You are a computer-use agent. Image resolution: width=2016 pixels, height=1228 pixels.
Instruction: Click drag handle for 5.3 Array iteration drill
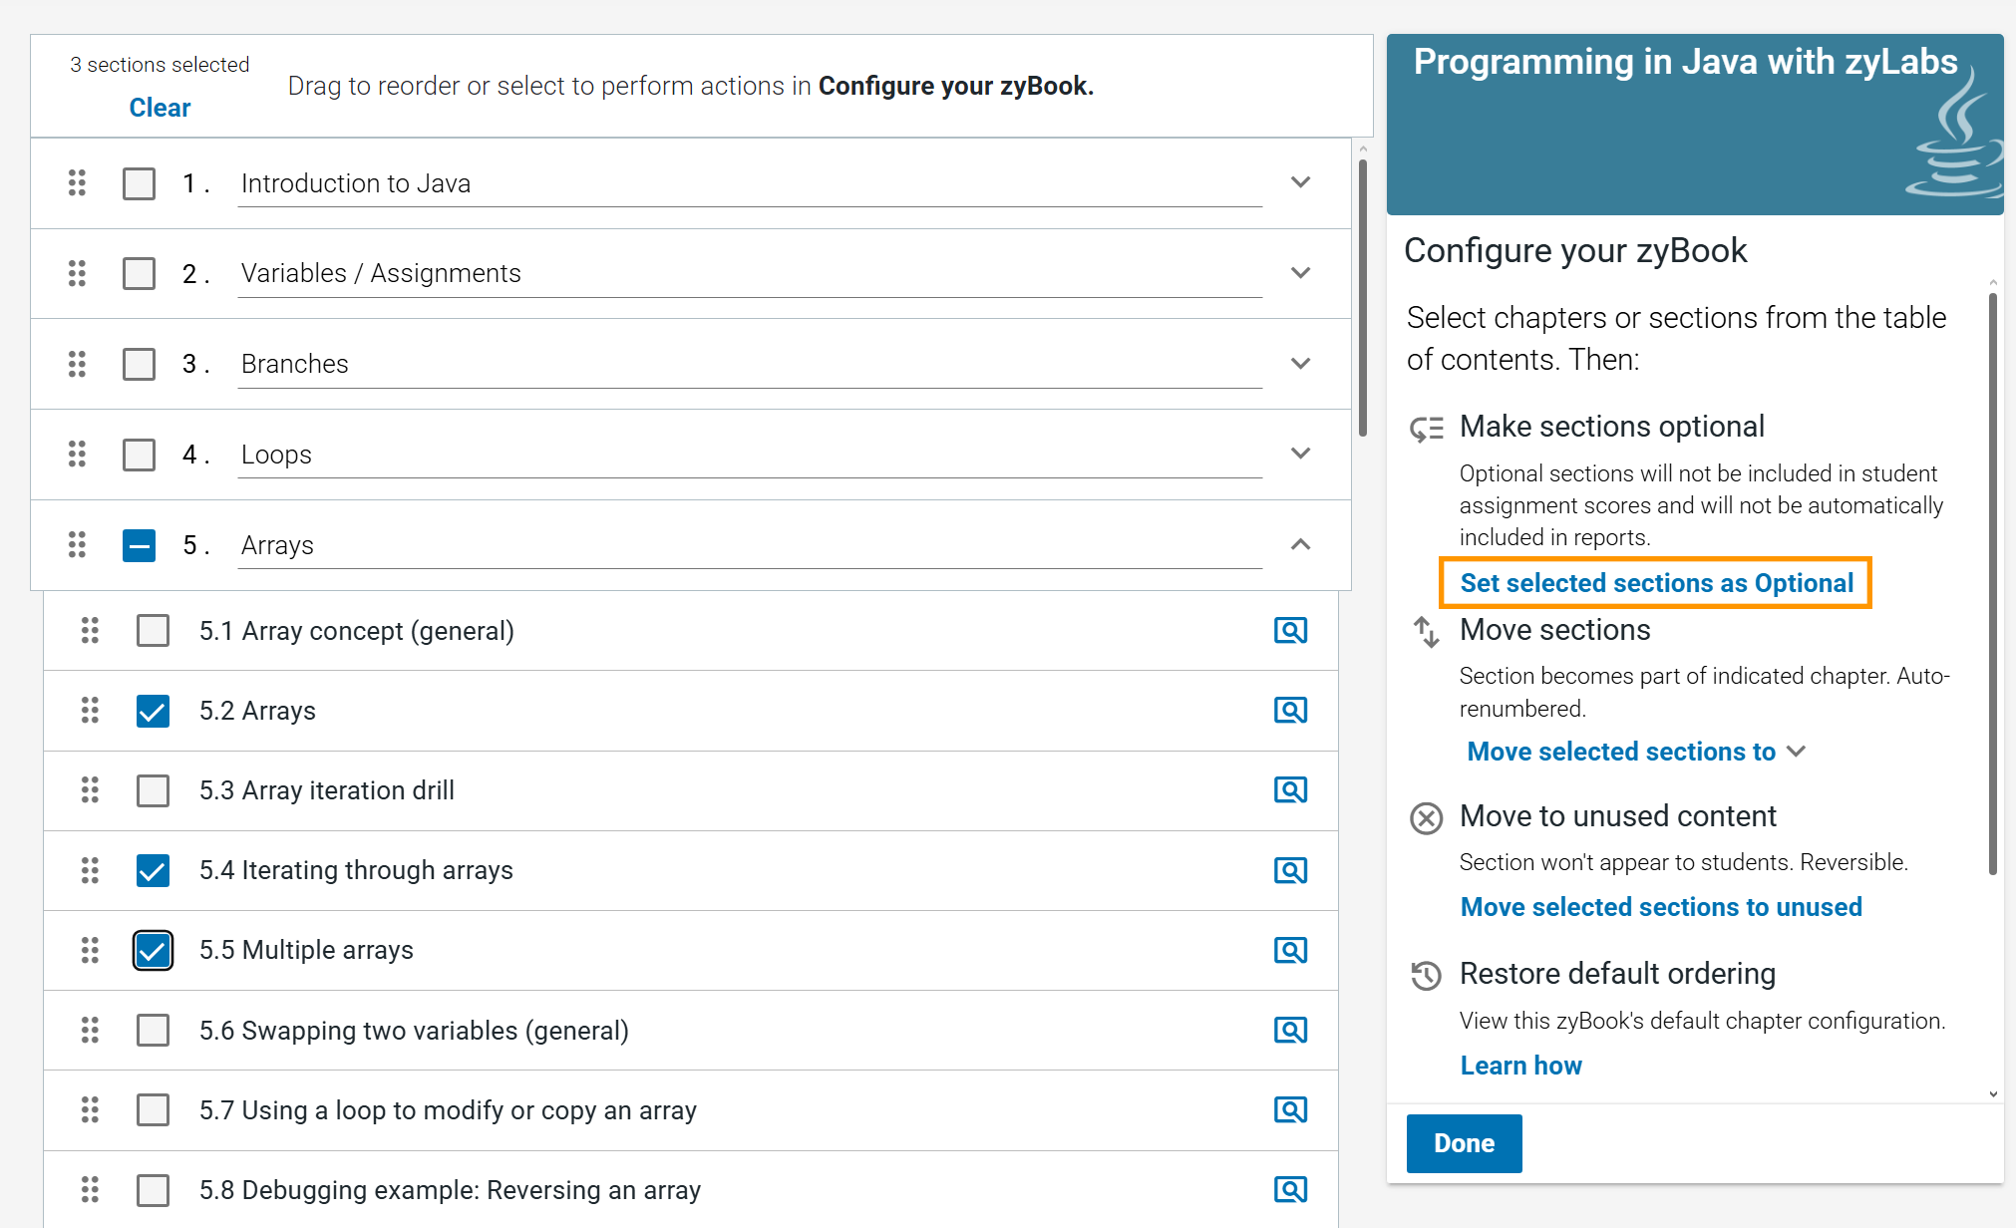tap(90, 789)
